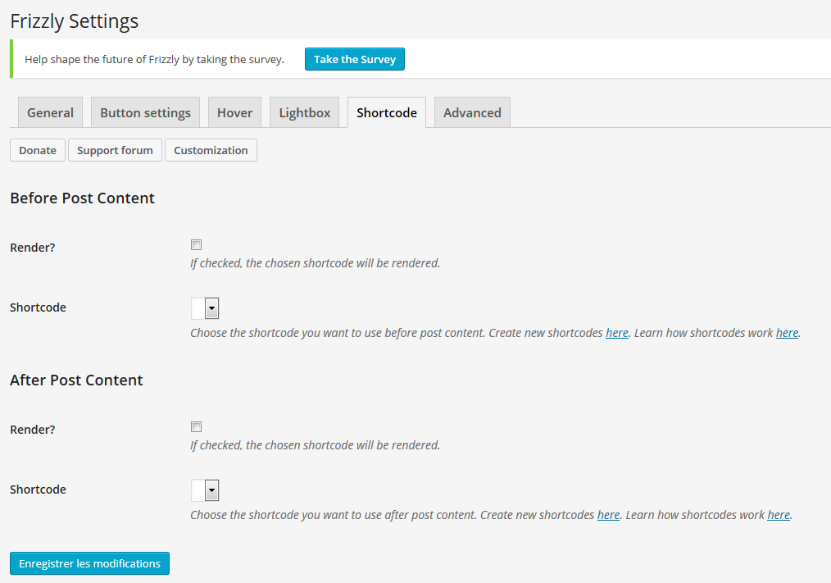Go to the Advanced tab
The height and width of the screenshot is (583, 831).
click(472, 112)
